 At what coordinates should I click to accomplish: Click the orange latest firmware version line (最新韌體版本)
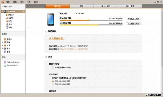69,49
